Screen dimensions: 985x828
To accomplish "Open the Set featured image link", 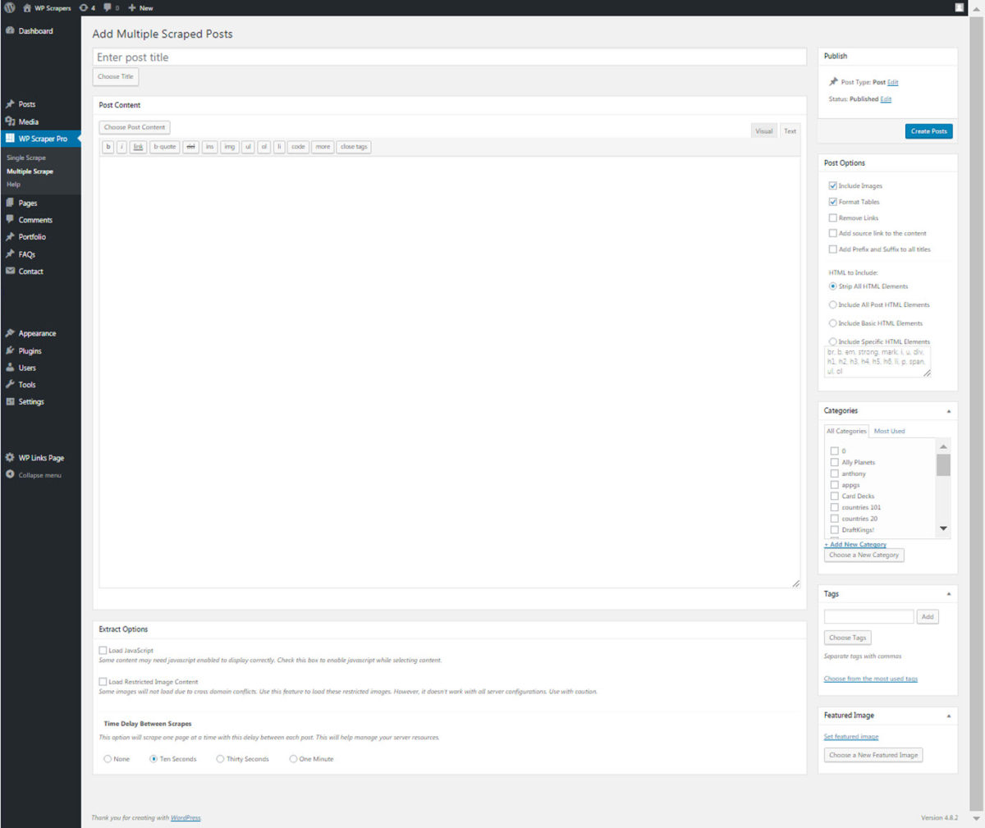I will (850, 736).
